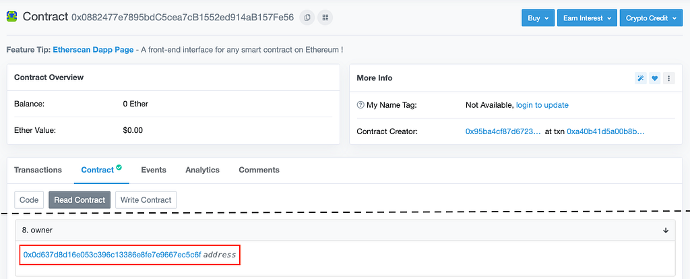Switch to the Transactions tab
The image size is (690, 279).
tap(38, 170)
